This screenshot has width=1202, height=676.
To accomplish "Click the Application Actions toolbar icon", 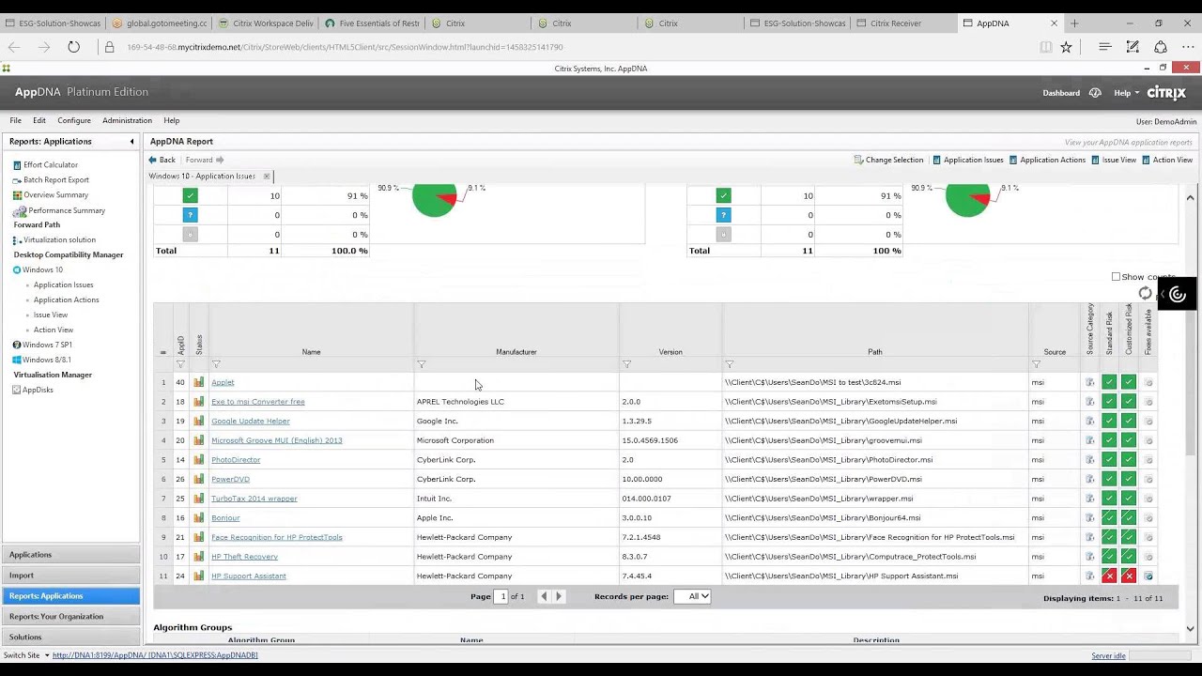I will coord(1013,160).
